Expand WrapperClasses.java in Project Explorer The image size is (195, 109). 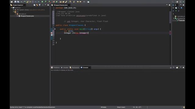click(x=17, y=16)
